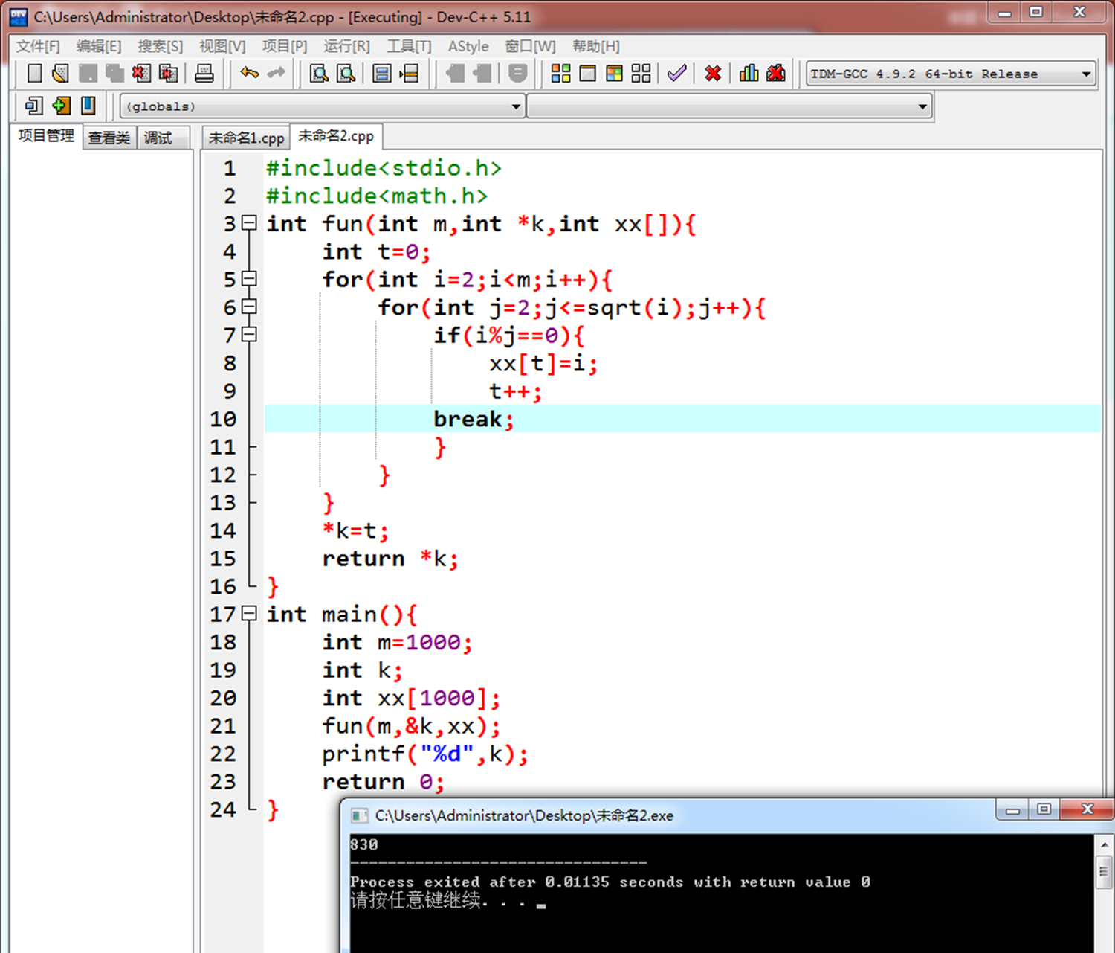Open the 运行[R] menu
This screenshot has height=953, width=1115.
(x=346, y=46)
